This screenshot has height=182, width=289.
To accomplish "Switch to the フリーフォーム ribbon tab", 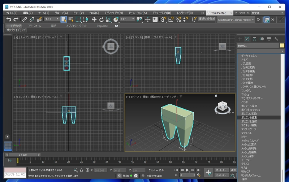I will coord(34,26).
